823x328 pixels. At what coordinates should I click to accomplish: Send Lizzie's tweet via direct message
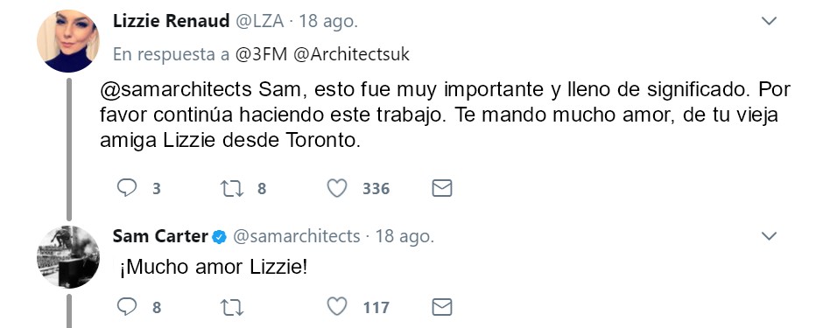tap(442, 188)
